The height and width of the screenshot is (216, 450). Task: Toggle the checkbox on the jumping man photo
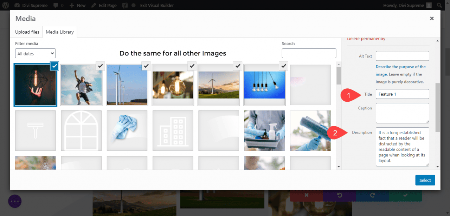100,66
